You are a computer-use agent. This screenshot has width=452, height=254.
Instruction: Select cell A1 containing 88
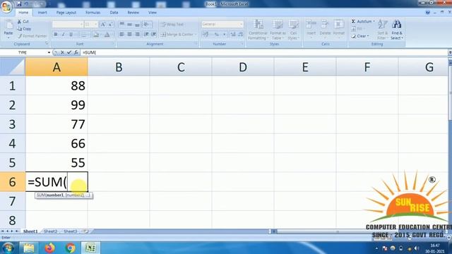coord(56,85)
